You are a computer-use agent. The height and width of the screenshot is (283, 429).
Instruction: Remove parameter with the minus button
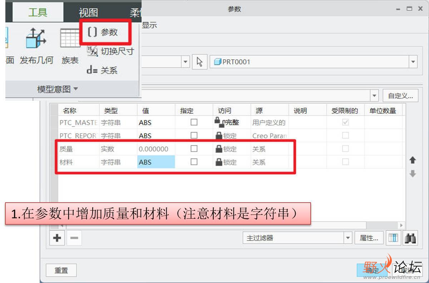[74, 238]
